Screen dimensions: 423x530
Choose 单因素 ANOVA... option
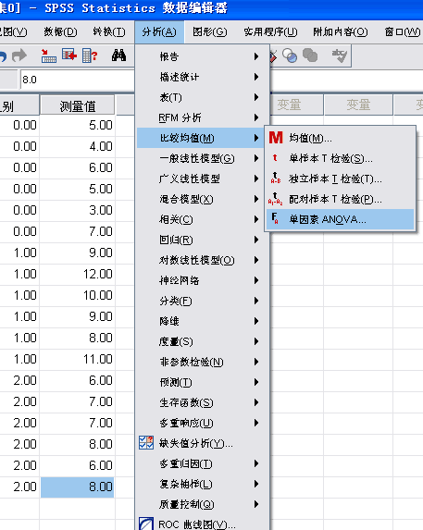coord(340,219)
